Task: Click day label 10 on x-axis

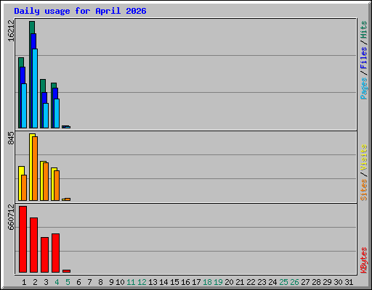Action: point(120,282)
